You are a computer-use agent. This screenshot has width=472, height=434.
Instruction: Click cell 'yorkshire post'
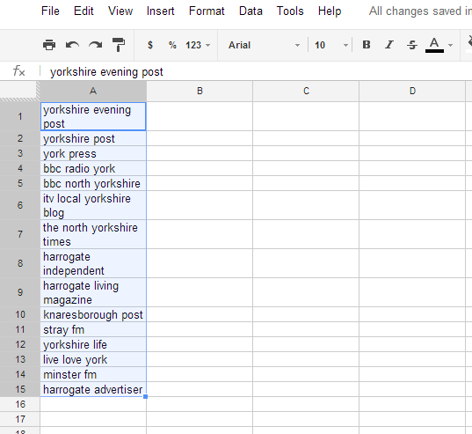(93, 138)
